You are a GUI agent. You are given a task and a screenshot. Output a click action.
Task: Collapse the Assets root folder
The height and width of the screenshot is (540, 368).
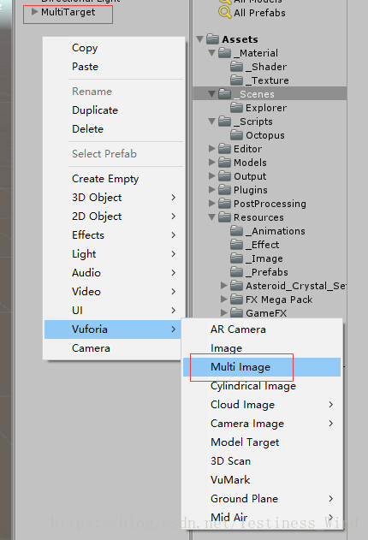pyautogui.click(x=199, y=39)
